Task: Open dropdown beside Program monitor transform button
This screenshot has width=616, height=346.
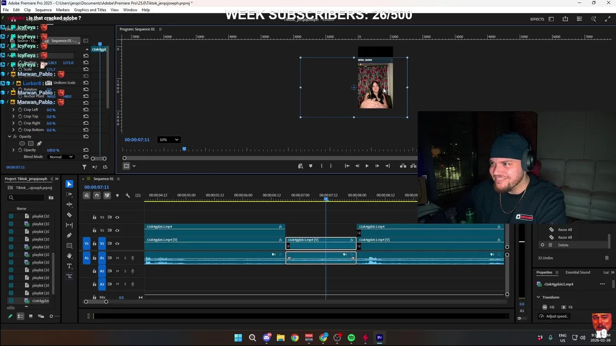Action: (134, 166)
